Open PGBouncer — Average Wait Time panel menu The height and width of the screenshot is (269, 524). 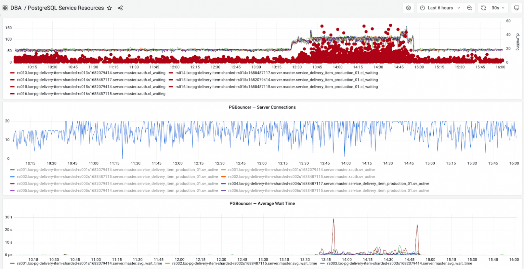pyautogui.click(x=262, y=203)
